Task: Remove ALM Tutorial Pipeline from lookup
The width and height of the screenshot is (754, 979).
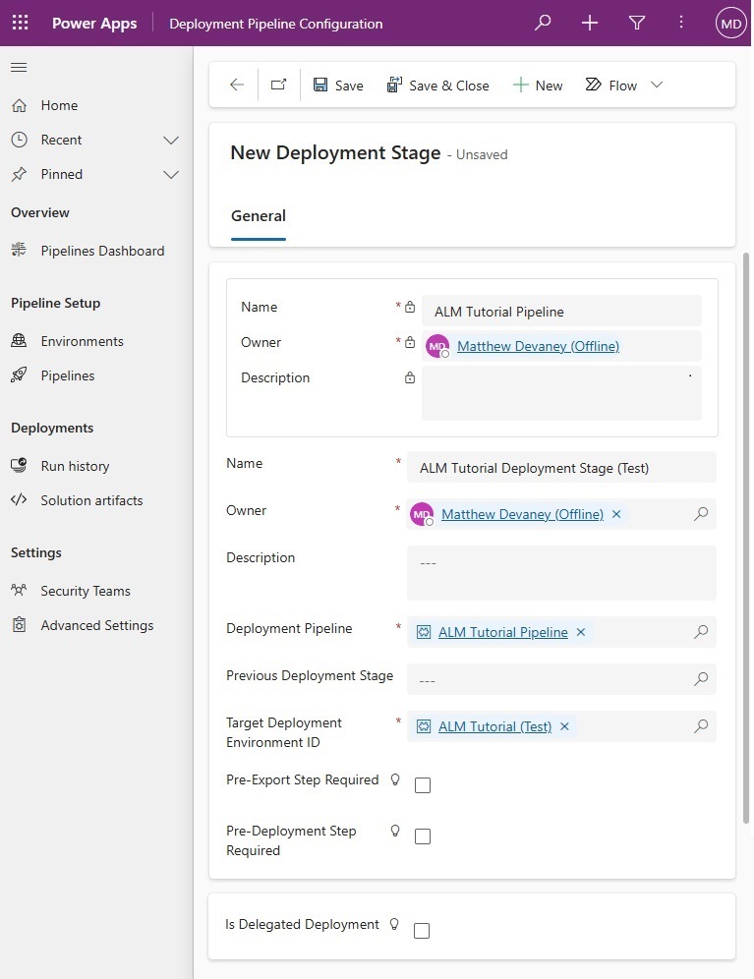Action: (x=581, y=632)
